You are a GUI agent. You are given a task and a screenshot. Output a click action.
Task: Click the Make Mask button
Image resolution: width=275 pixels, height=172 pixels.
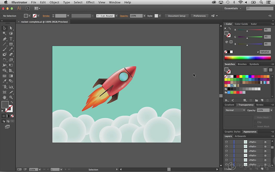(262, 117)
